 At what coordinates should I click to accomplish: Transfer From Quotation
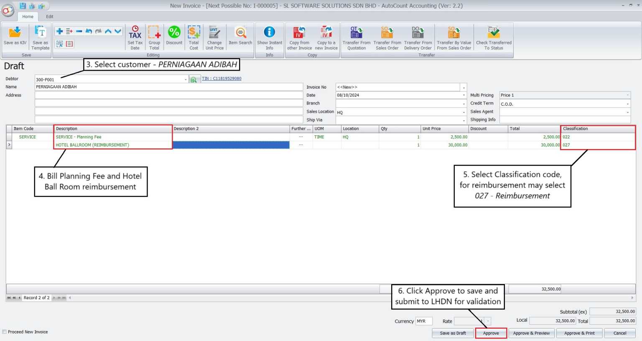[x=357, y=38]
